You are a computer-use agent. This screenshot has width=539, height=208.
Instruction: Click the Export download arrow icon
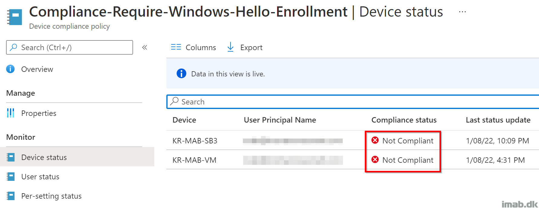(x=230, y=47)
